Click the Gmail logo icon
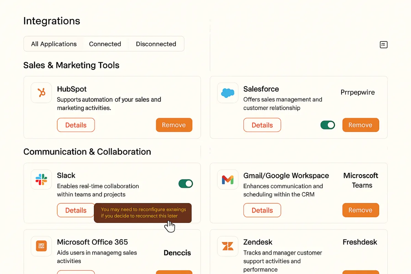 [228, 179]
